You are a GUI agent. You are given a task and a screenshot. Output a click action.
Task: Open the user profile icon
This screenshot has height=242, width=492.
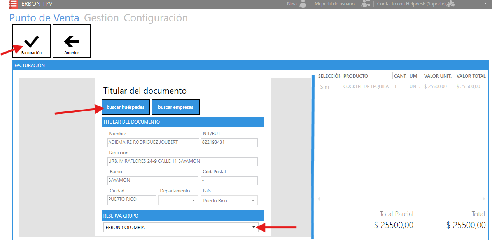365,4
